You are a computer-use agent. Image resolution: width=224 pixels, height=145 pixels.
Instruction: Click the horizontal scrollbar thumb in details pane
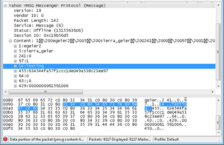[46, 92]
